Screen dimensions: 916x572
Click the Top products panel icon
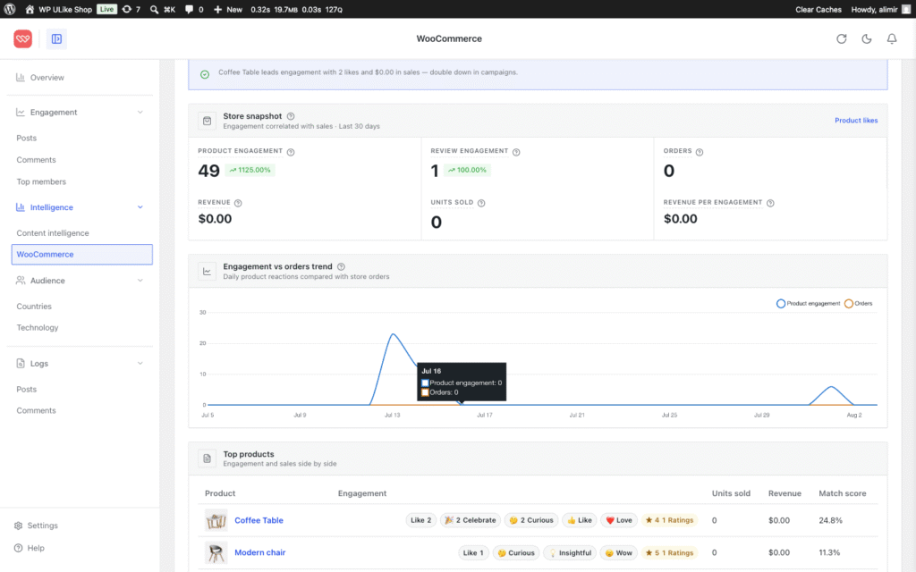coord(207,458)
